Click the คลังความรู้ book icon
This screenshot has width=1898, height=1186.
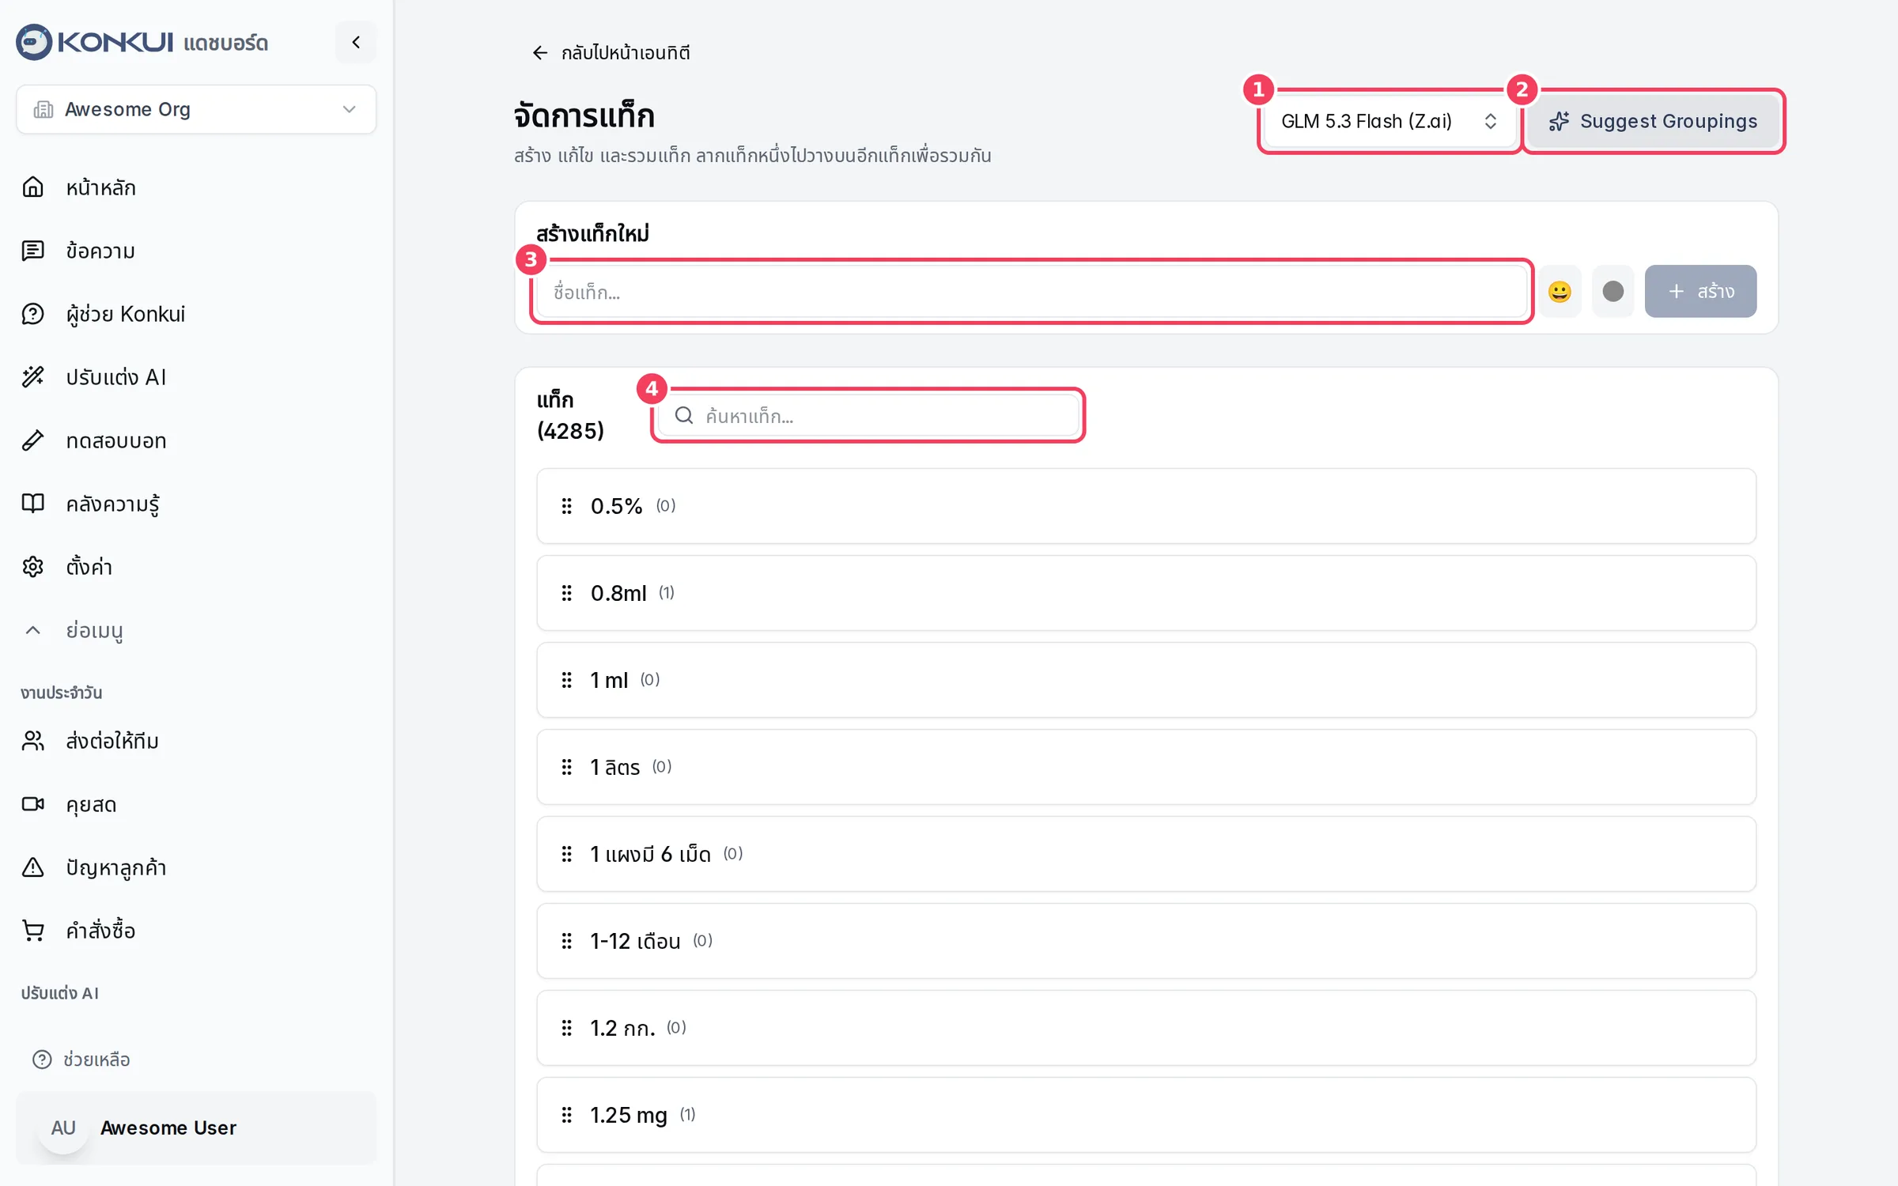point(32,504)
